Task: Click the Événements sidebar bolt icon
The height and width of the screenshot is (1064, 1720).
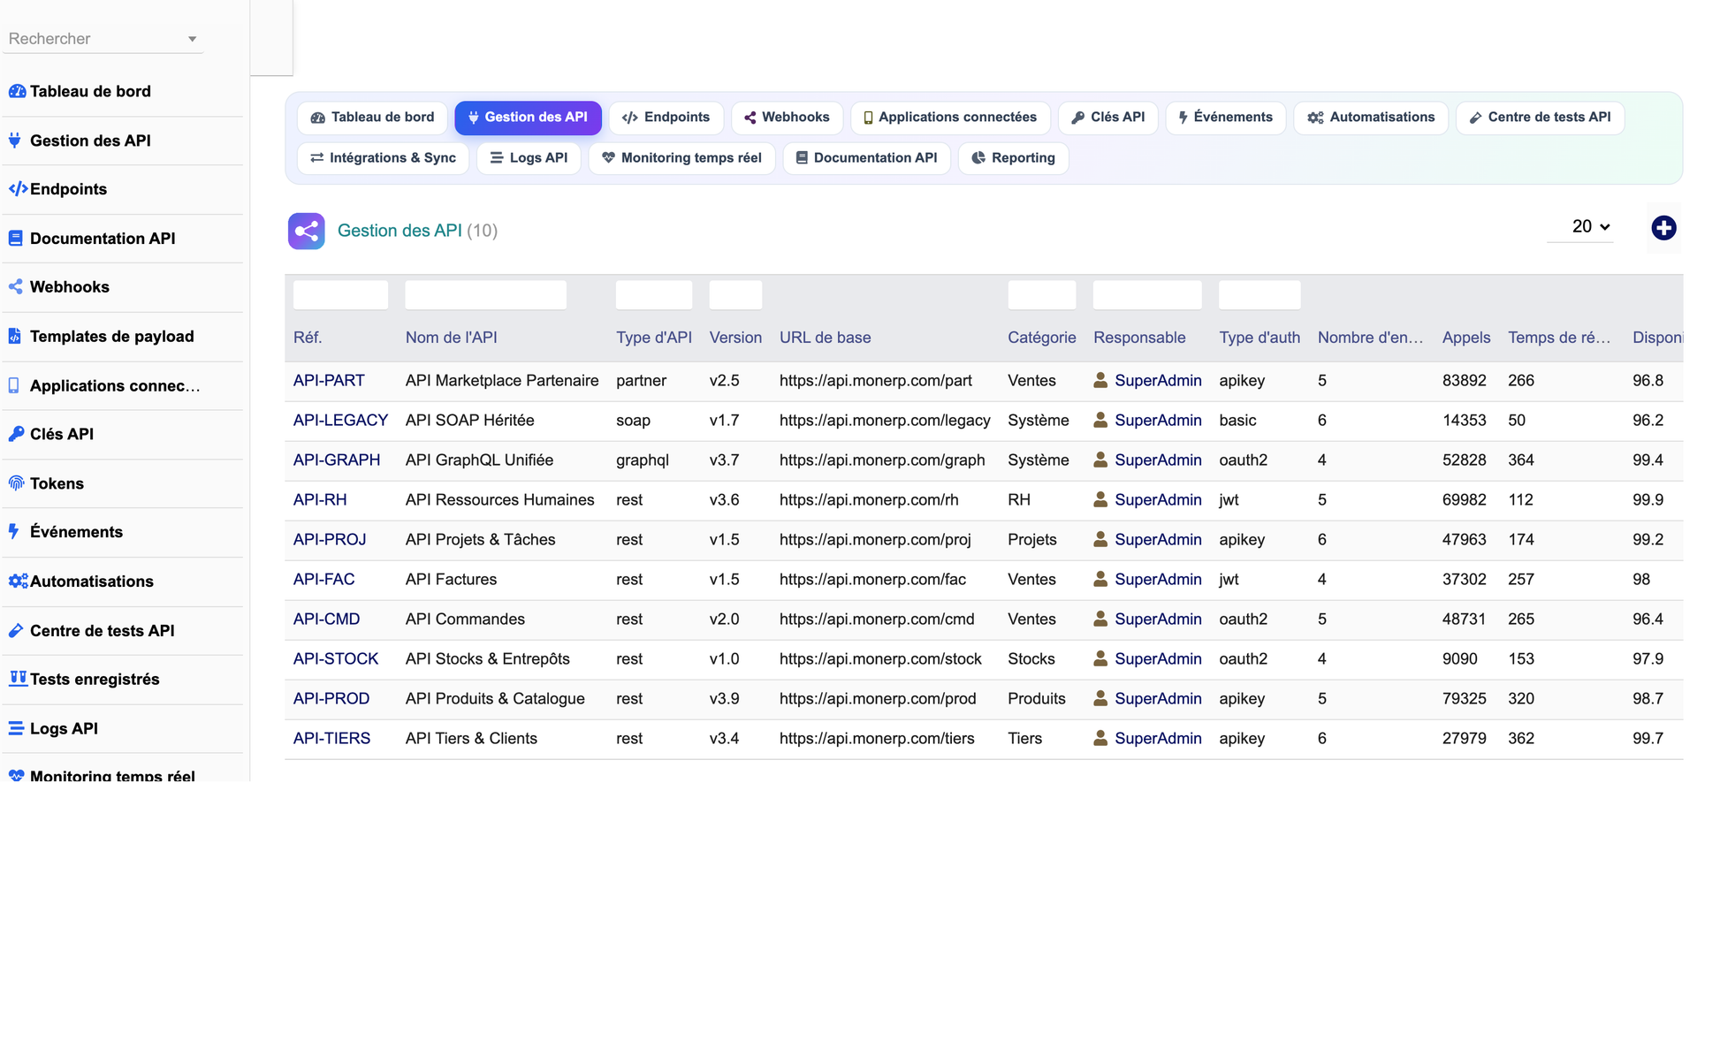Action: click(x=13, y=532)
